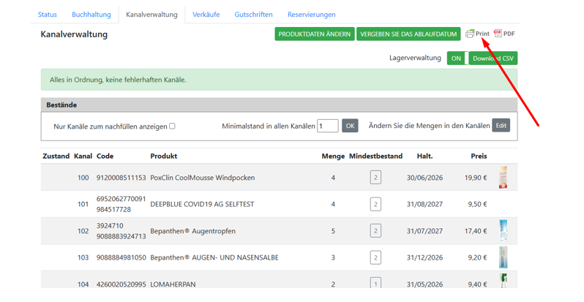Switch to the Status tab
This screenshot has height=302, width=584.
48,15
